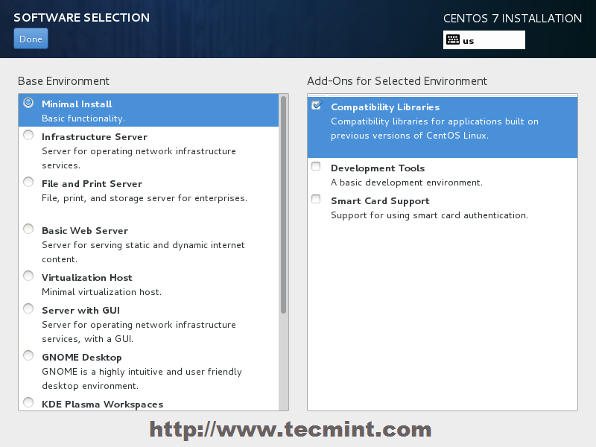Click 'File, print, and storage server' description
Screen dimensions: 596x447
(x=145, y=198)
